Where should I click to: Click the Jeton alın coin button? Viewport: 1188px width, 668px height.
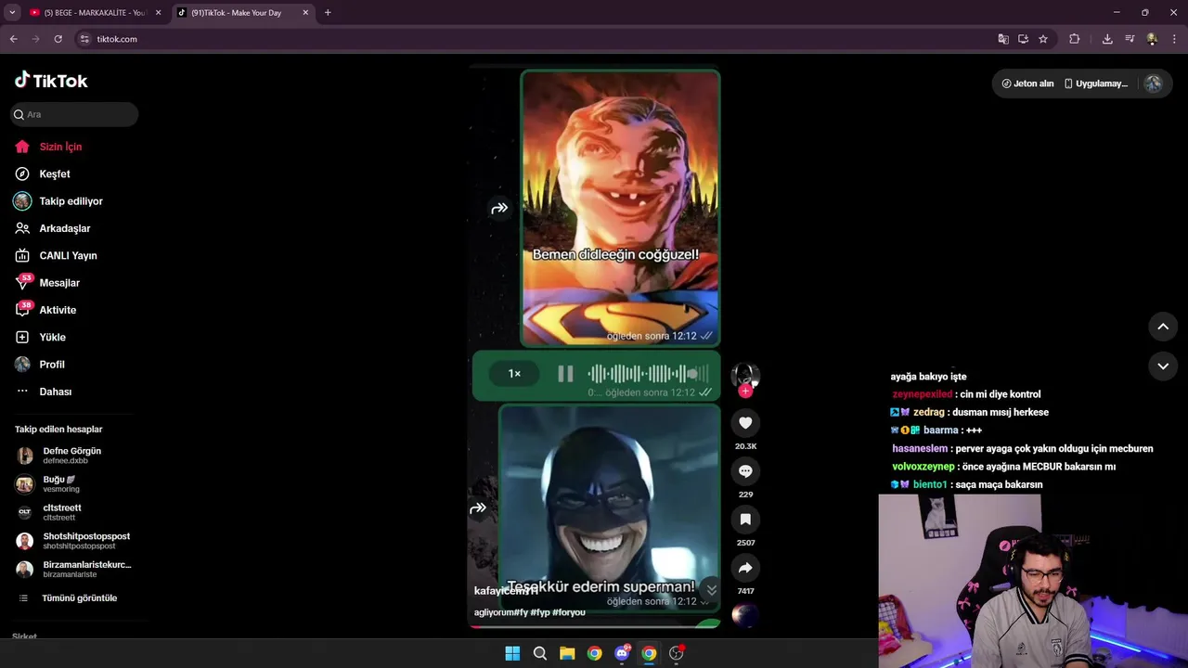[x=1027, y=83]
